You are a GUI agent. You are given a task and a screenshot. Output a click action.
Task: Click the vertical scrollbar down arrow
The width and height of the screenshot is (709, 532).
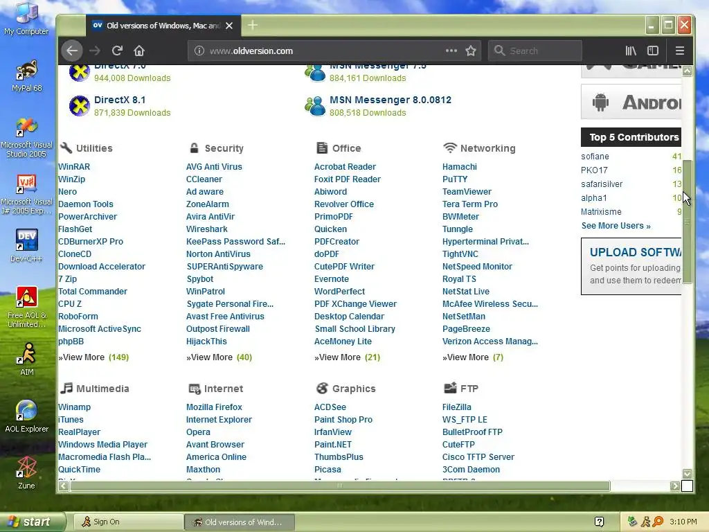pyautogui.click(x=688, y=474)
